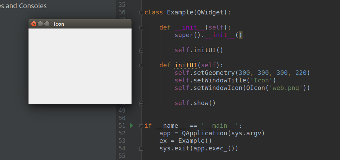Click the self.show() statement
The image size is (340, 160).
[195, 103]
